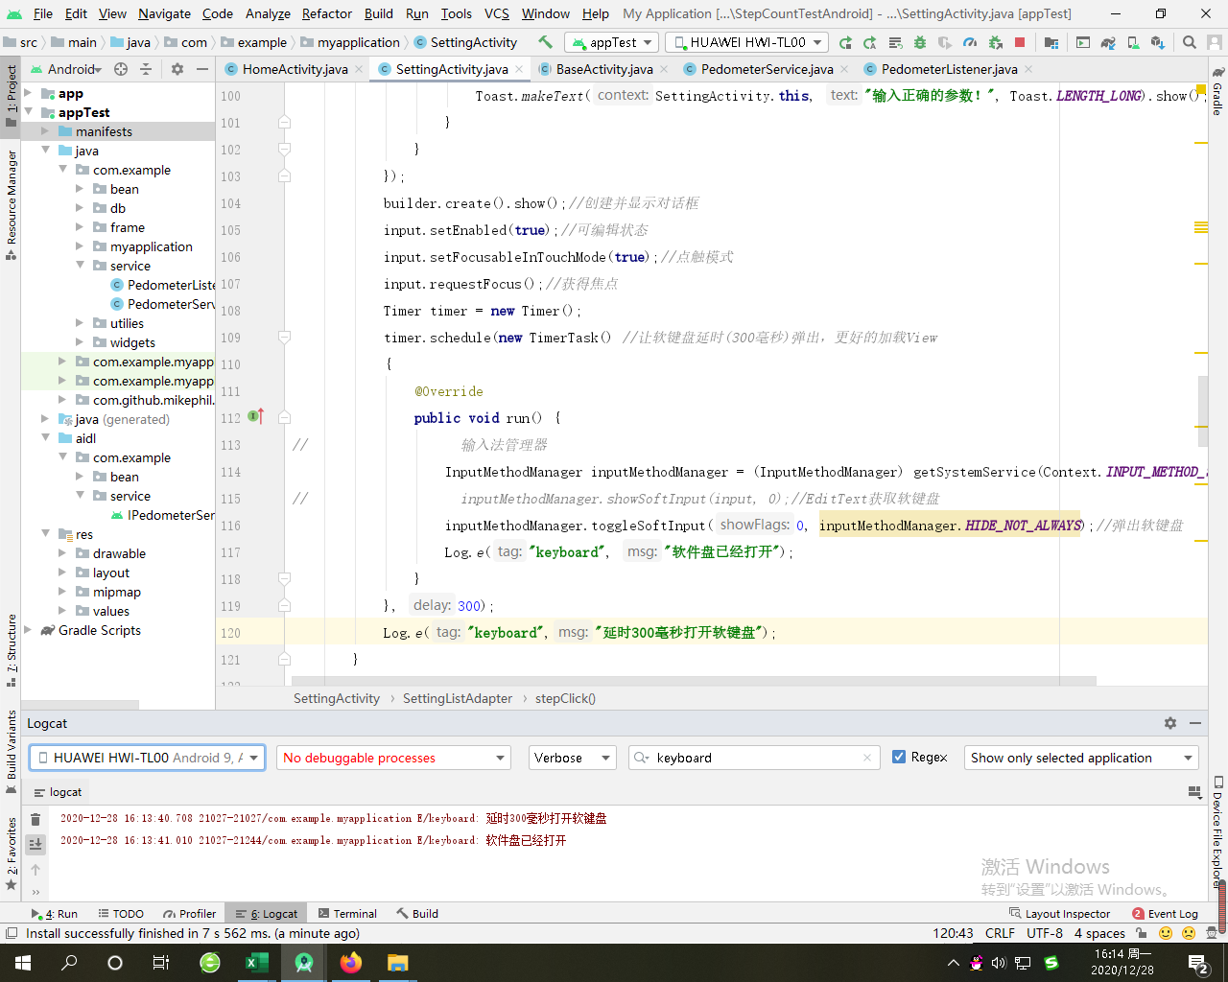Click the override gutter icon at line 112
The width and height of the screenshot is (1228, 982).
255,416
